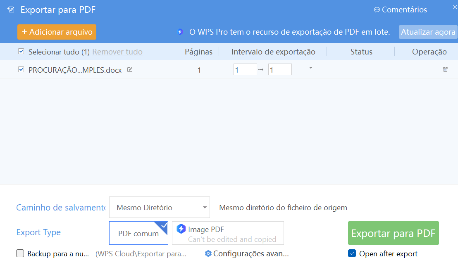
Task: Click Mesmo diretório do ficheiro de origem text
Action: pyautogui.click(x=283, y=207)
